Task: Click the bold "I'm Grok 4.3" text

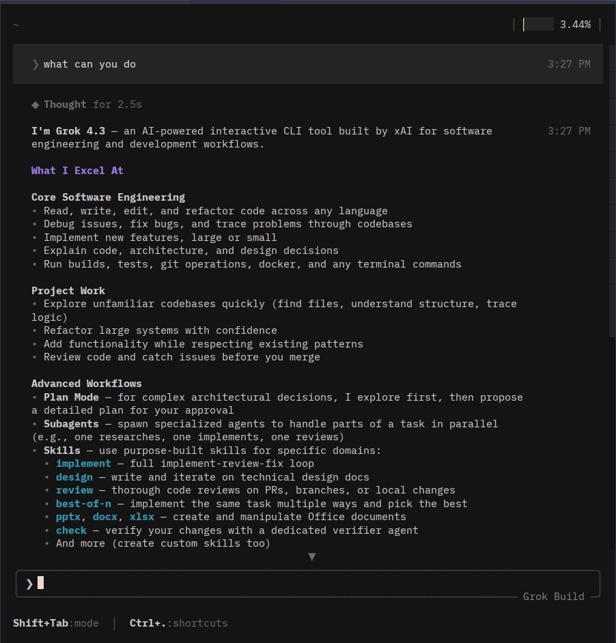Action: pyautogui.click(x=68, y=131)
